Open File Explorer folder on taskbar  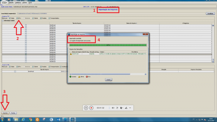[16, 119]
